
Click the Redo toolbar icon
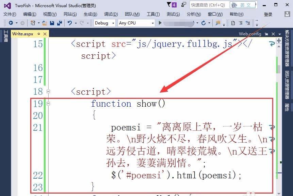pyautogui.click(x=82, y=23)
